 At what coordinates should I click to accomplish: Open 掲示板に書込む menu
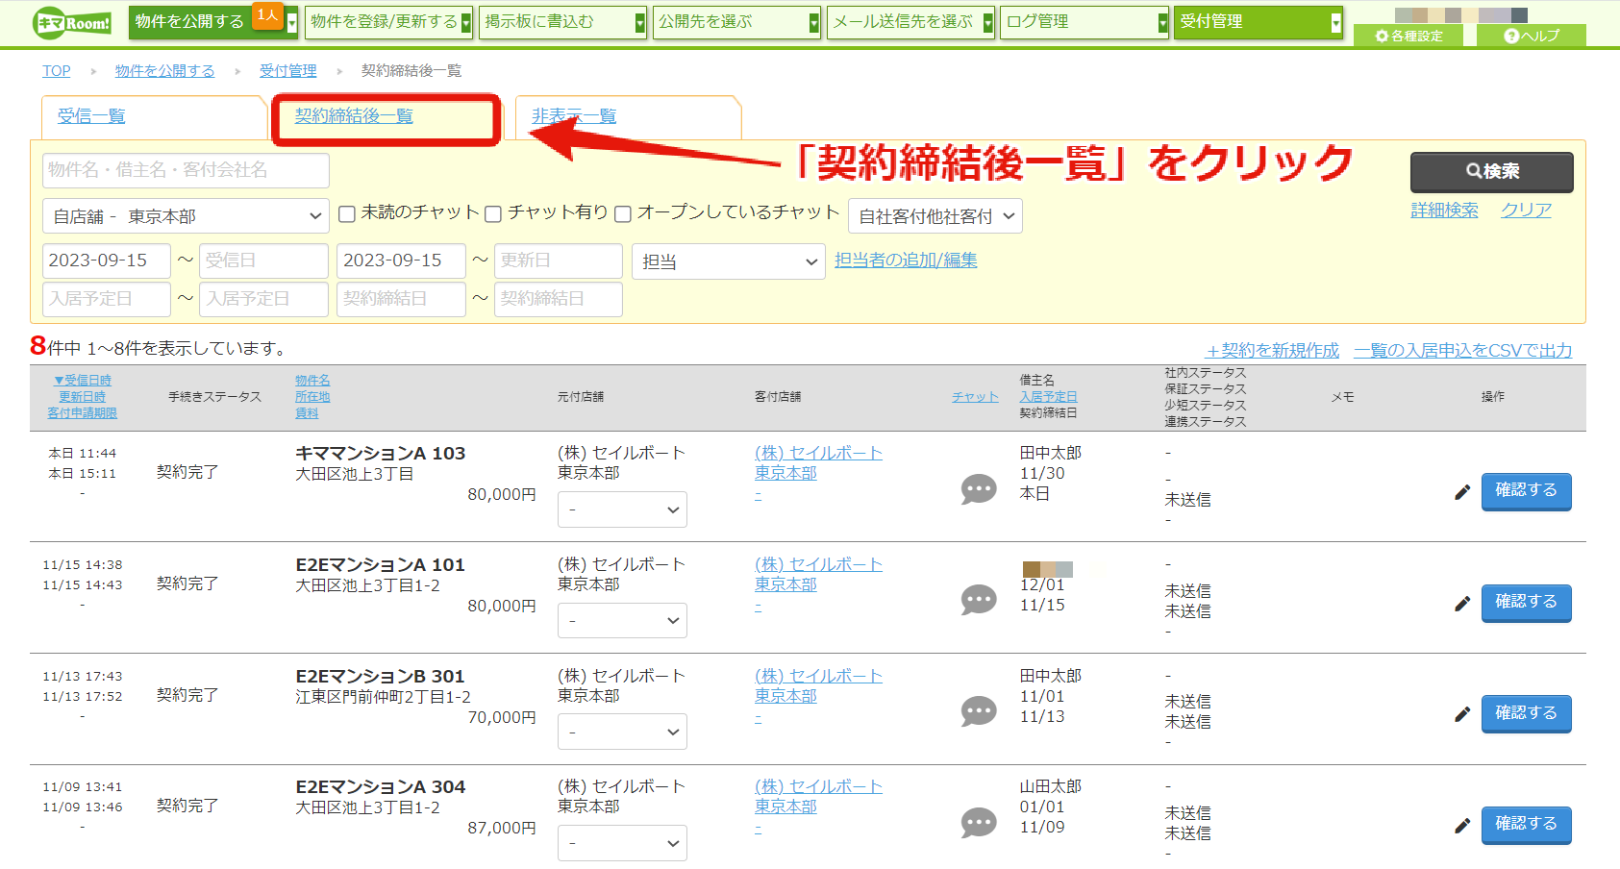pyautogui.click(x=562, y=21)
